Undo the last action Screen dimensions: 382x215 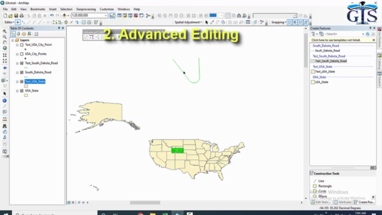point(52,16)
